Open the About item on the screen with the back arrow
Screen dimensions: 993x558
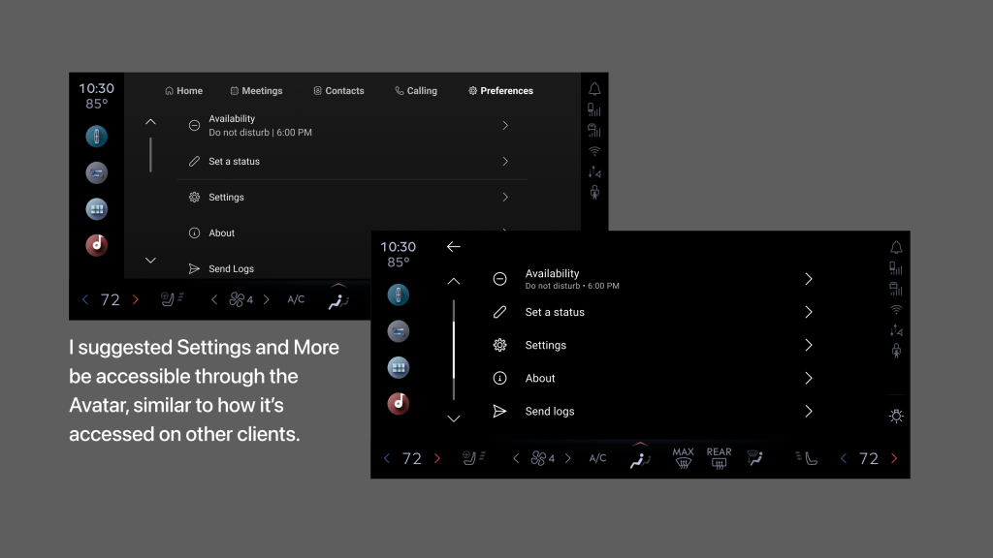click(540, 379)
